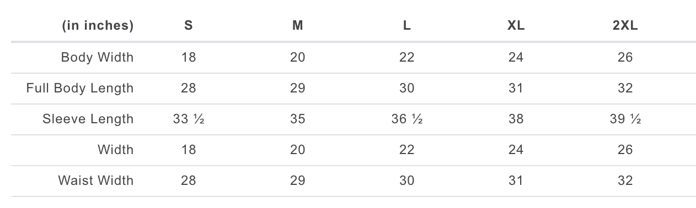The width and height of the screenshot is (696, 208).
Task: Select the Body Width row label
Action: [x=97, y=57]
